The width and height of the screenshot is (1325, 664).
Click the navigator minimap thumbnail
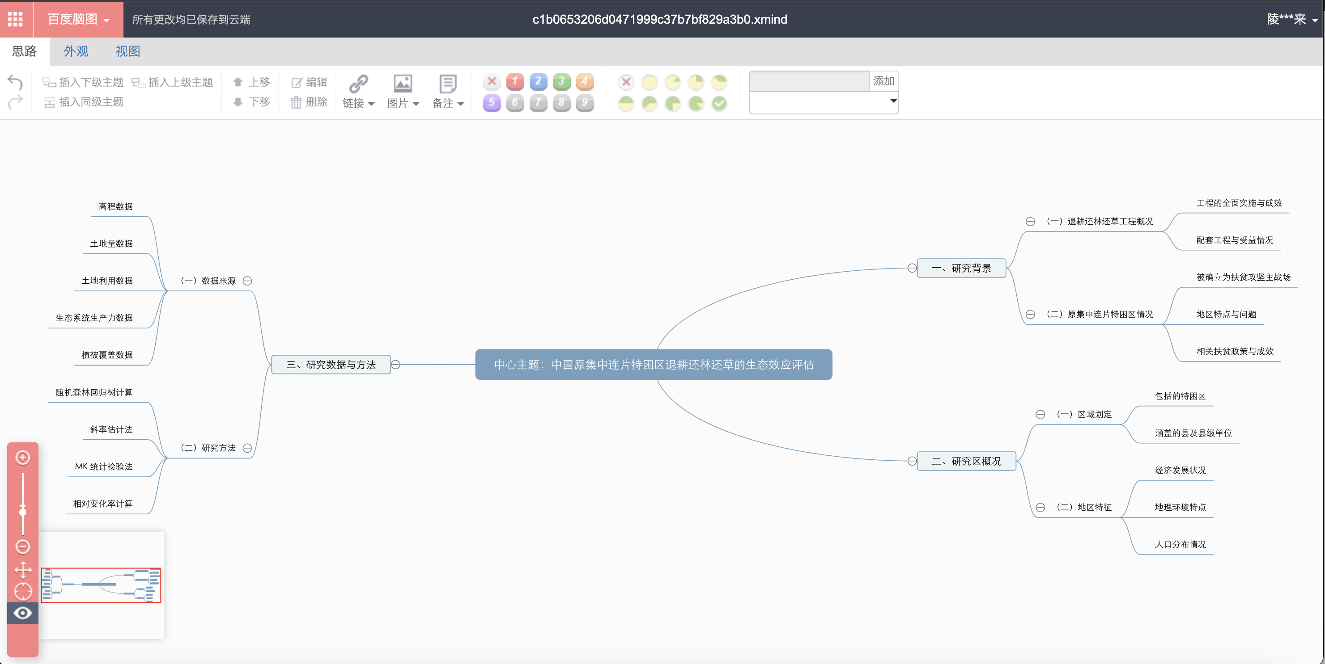[x=101, y=585]
